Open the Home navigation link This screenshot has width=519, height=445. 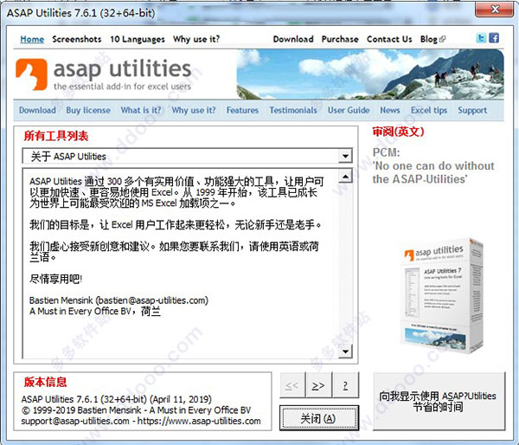click(32, 39)
